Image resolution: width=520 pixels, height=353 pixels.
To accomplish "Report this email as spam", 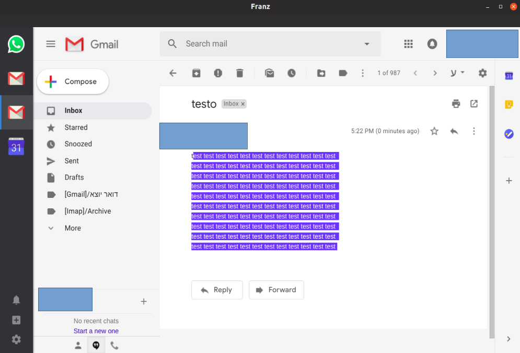I will (218, 73).
